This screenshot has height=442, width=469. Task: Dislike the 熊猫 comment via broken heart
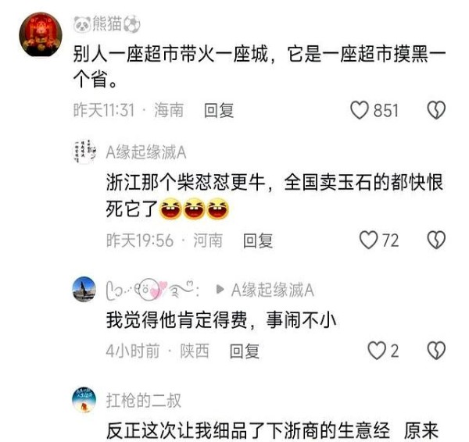(x=436, y=110)
